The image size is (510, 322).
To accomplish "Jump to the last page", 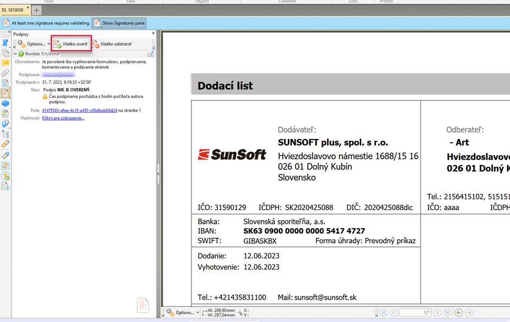I will 448,313.
